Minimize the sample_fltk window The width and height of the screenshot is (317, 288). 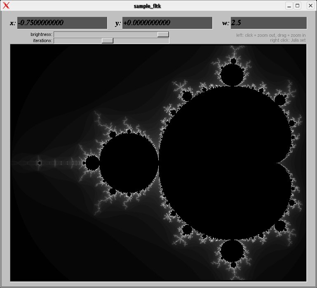pos(289,6)
